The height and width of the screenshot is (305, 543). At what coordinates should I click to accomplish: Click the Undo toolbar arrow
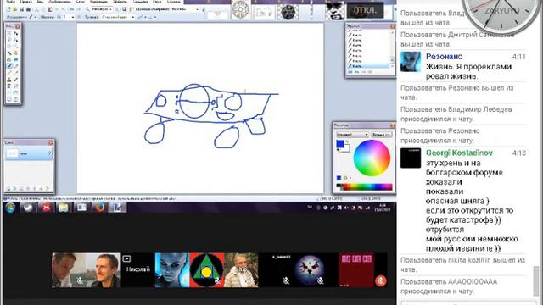click(x=71, y=9)
